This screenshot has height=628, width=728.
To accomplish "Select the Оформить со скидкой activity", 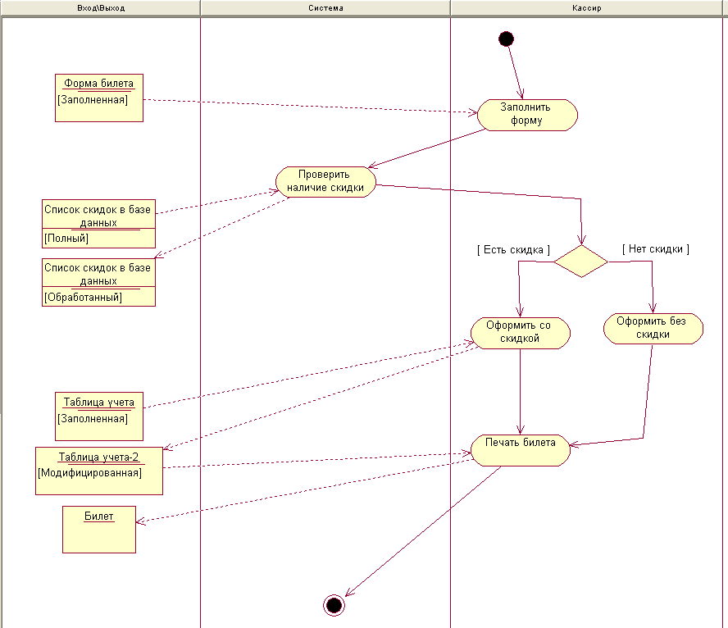I will coord(520,333).
